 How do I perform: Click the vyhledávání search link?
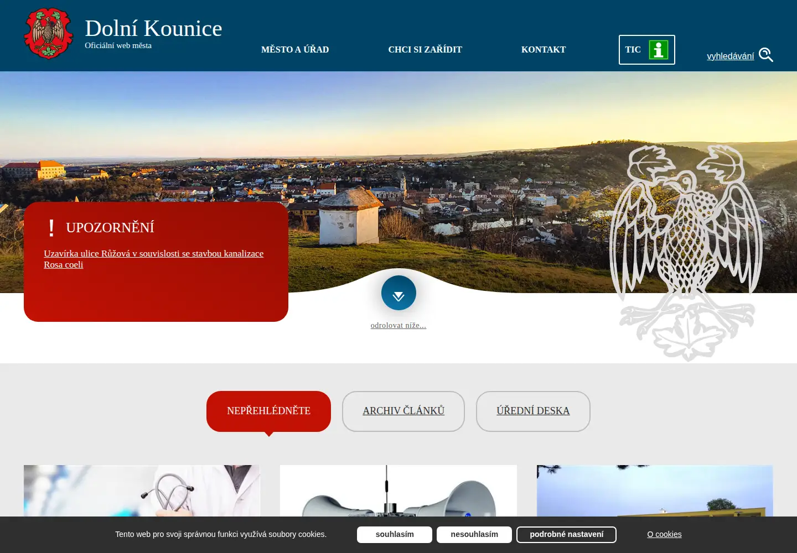[730, 56]
